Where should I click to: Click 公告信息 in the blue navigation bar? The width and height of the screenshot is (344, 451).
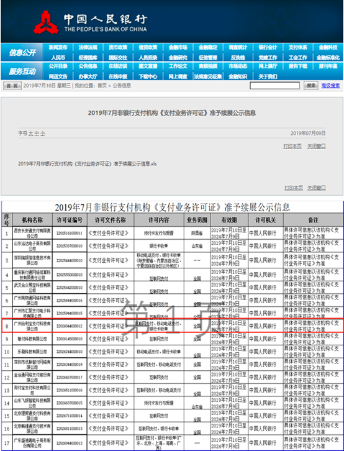click(x=88, y=66)
